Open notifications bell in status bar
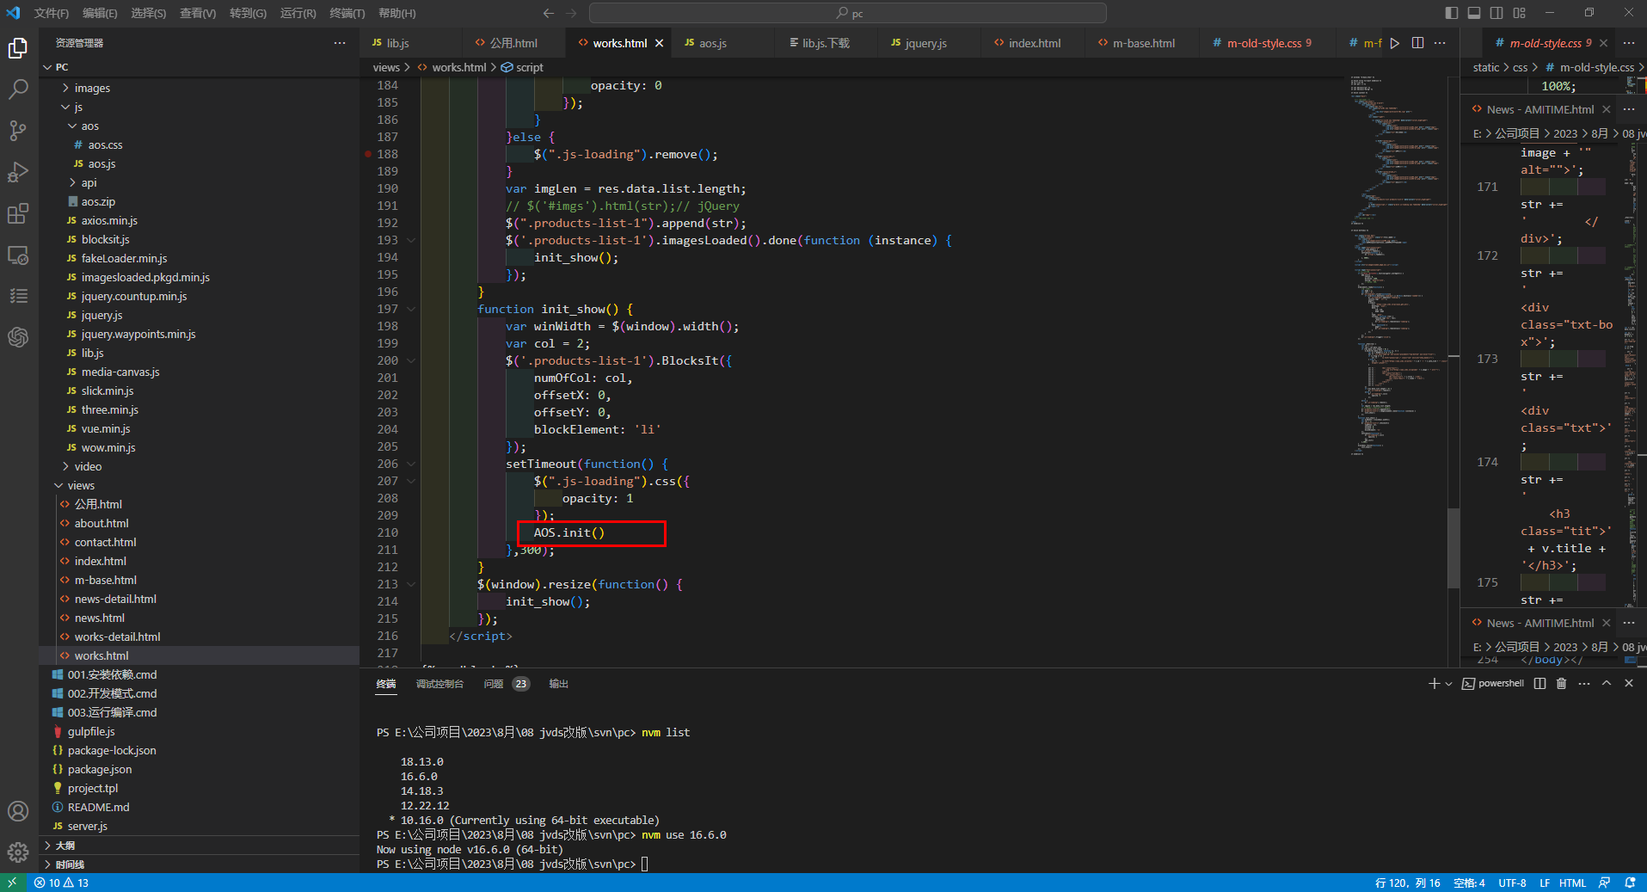 pos(1630,883)
